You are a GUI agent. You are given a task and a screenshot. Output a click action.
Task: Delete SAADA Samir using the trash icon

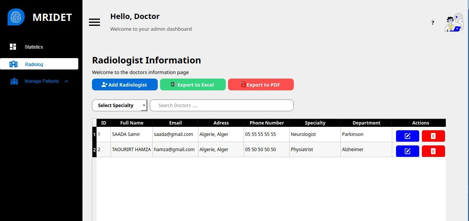coord(433,136)
